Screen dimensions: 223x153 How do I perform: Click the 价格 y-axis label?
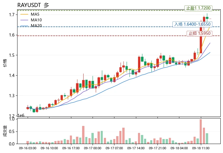5,63
